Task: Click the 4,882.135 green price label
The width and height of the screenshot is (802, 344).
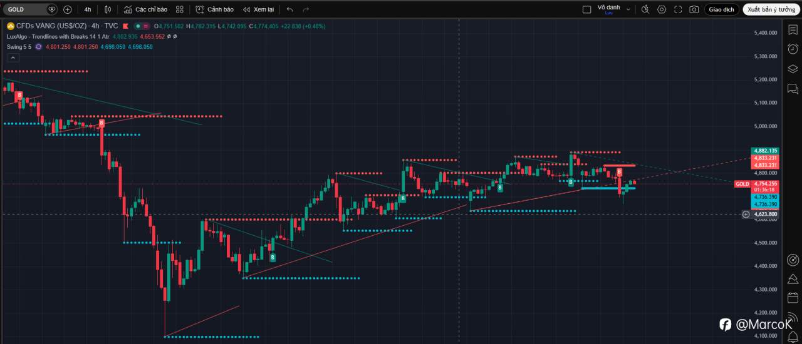Action: click(x=765, y=151)
